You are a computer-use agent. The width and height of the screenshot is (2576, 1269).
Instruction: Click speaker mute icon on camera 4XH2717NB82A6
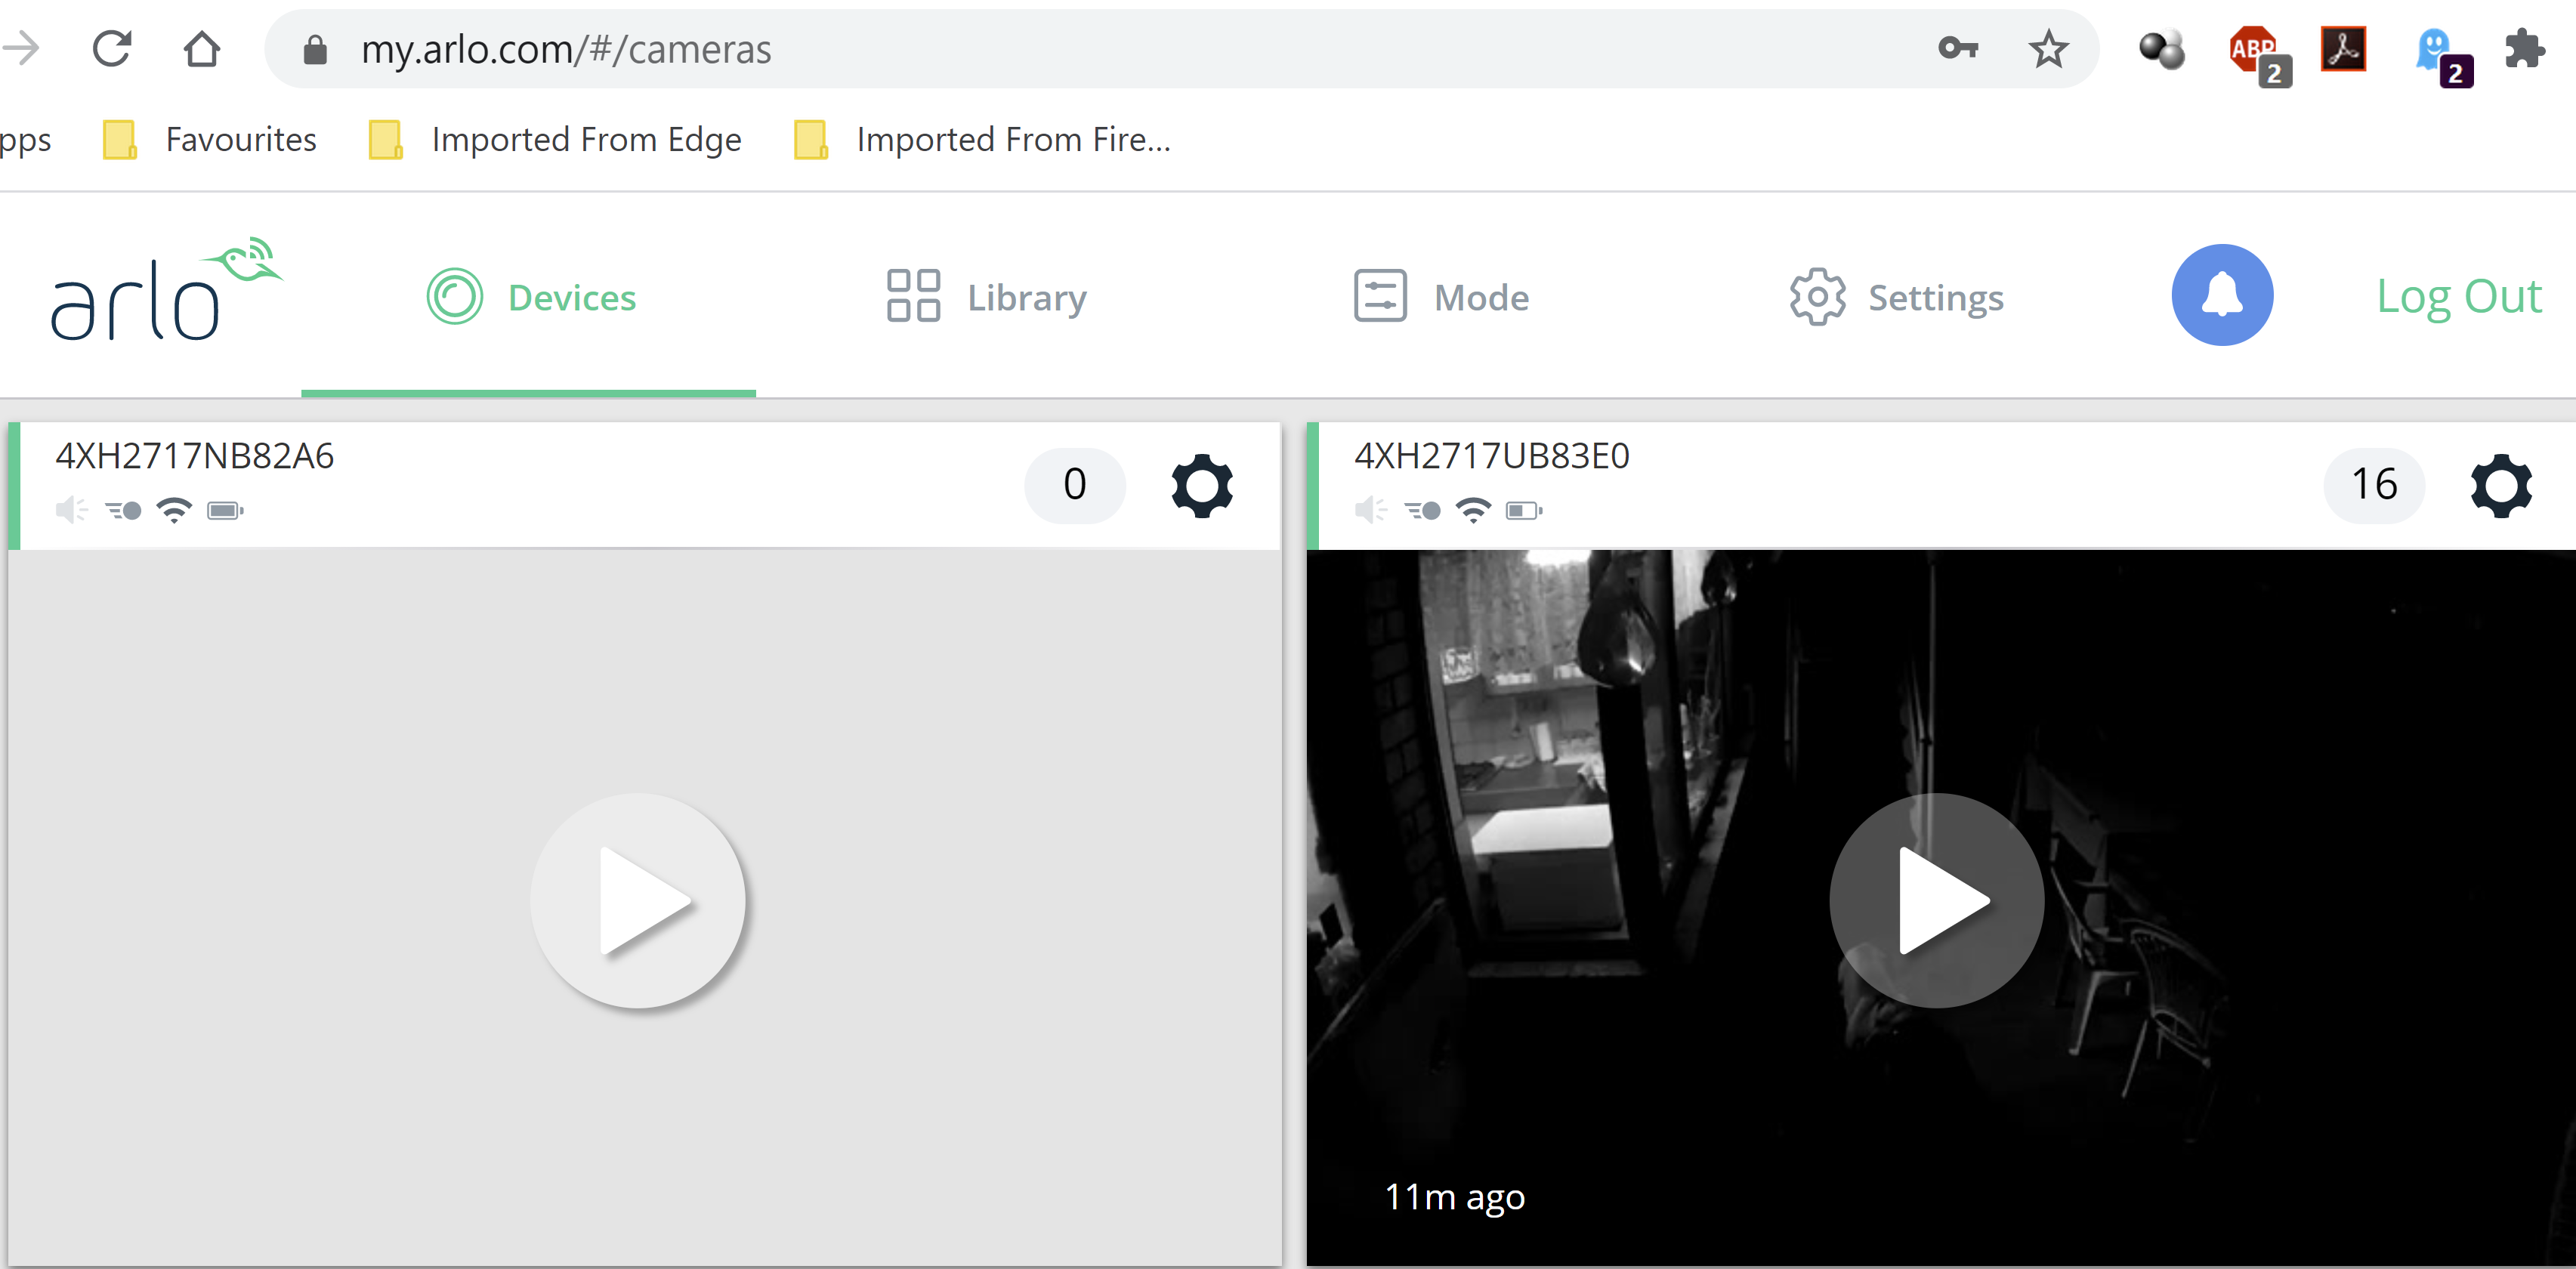(x=71, y=511)
